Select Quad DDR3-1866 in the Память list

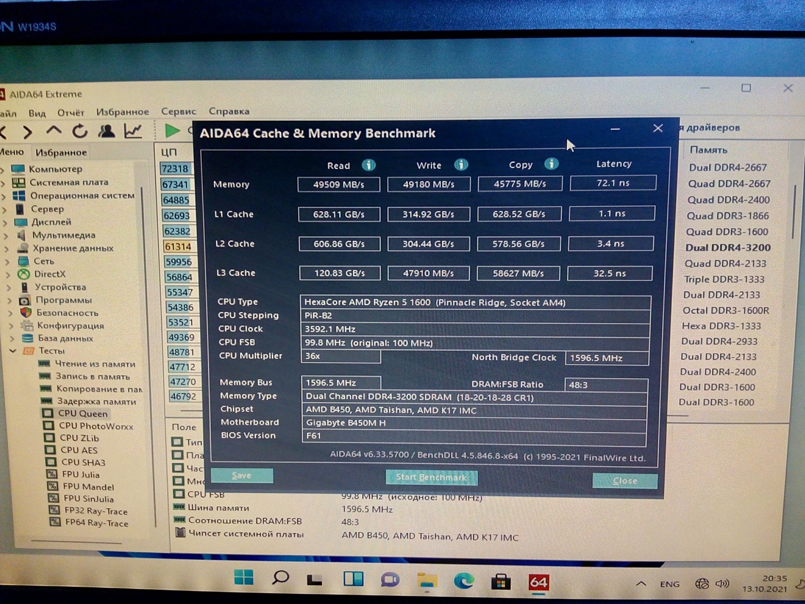[x=728, y=216]
